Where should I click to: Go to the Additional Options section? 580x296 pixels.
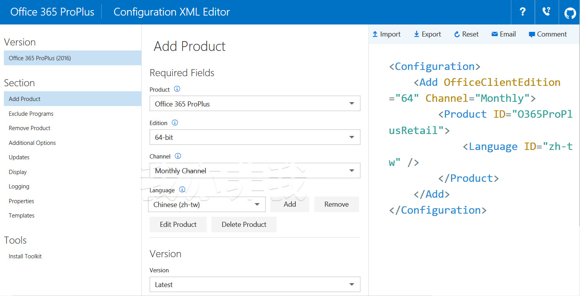point(32,143)
